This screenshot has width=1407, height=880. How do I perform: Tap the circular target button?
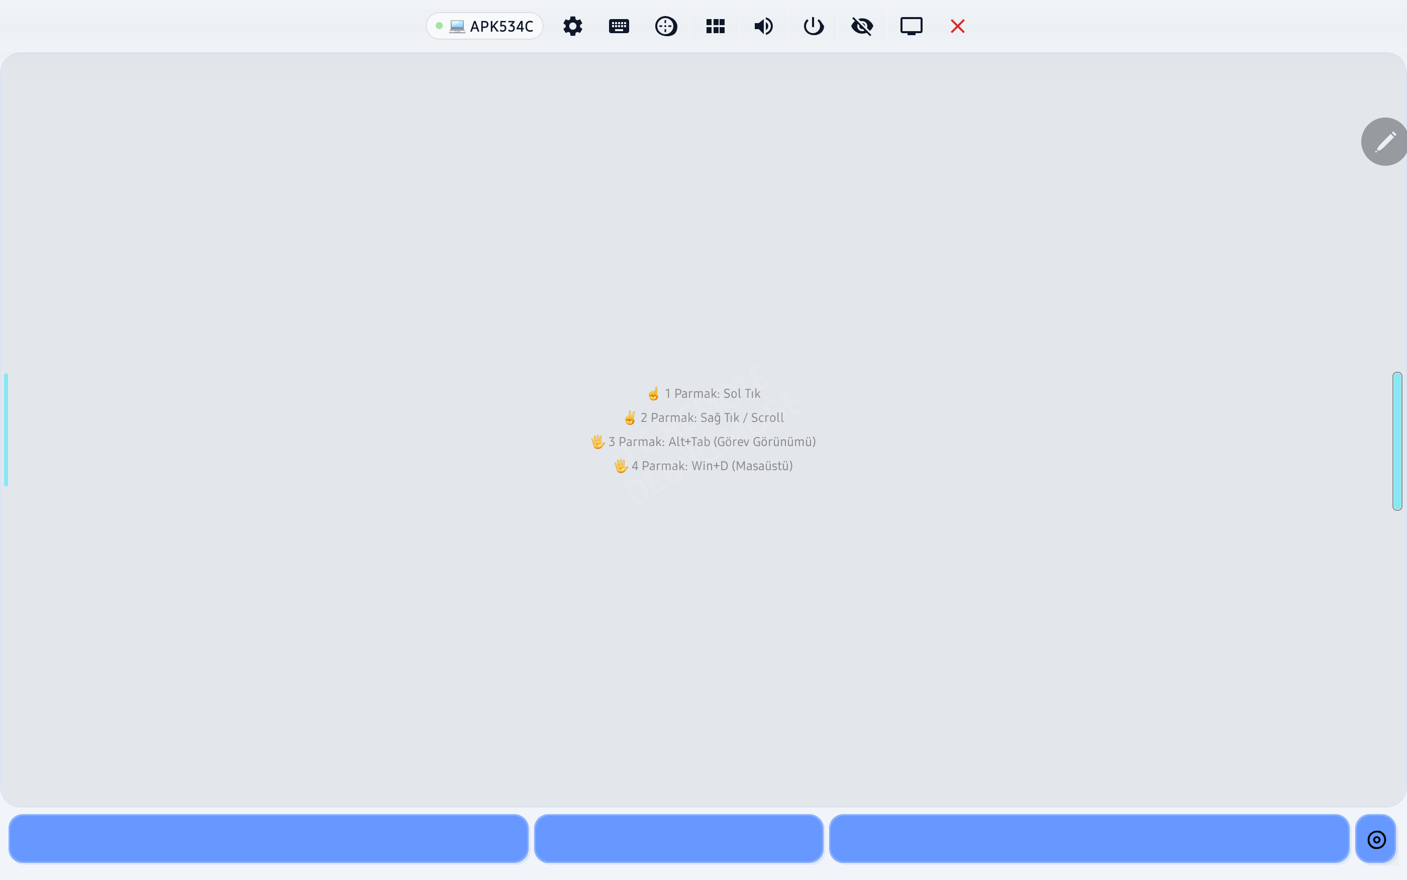(x=1375, y=839)
